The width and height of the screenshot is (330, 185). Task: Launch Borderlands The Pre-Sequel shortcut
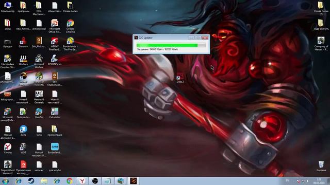[x=70, y=44]
